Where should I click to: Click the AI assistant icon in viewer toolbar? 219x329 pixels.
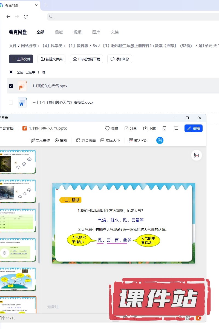tap(160, 140)
